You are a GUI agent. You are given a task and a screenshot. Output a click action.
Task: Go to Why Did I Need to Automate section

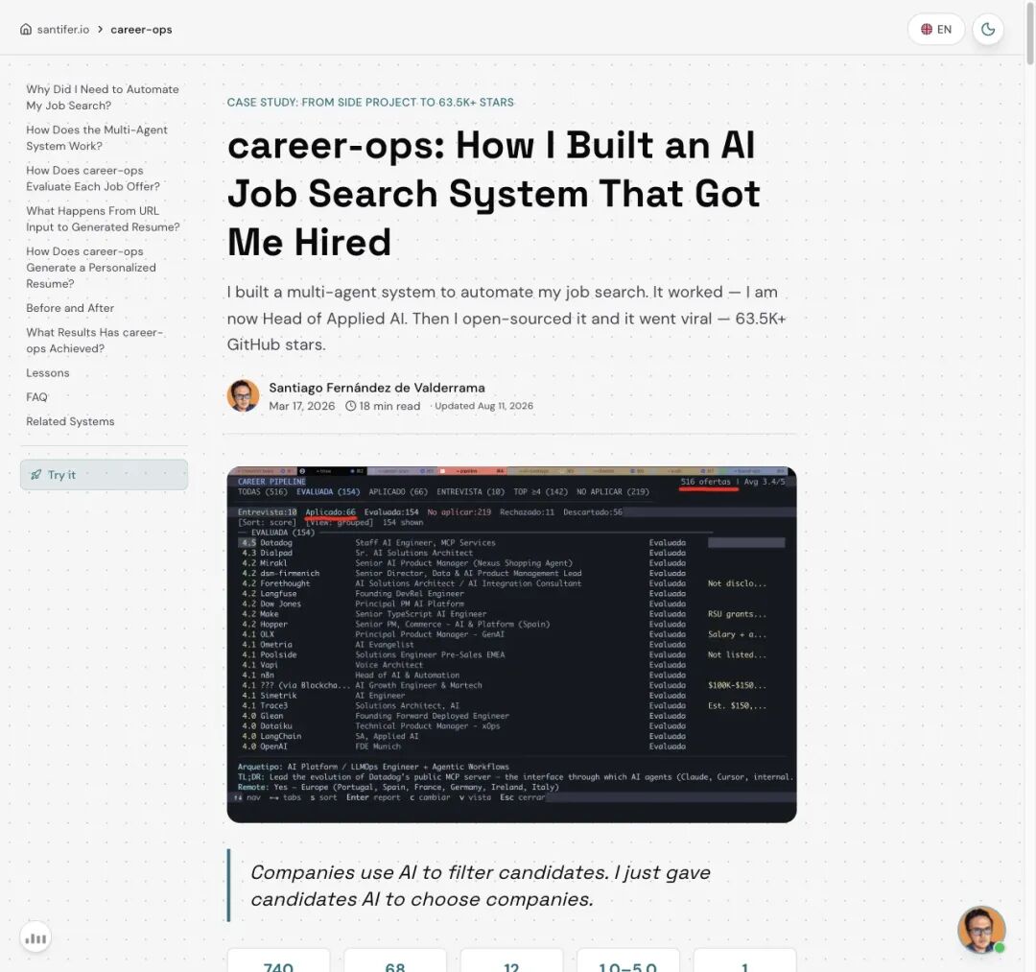coord(103,97)
